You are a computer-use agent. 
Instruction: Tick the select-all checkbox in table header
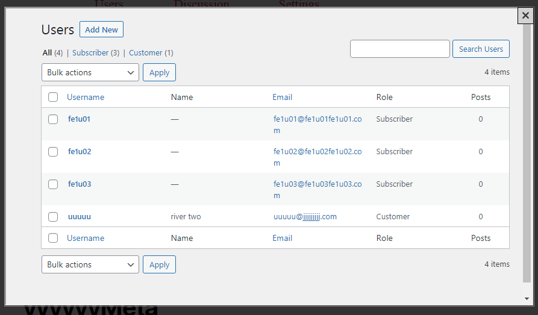click(53, 97)
